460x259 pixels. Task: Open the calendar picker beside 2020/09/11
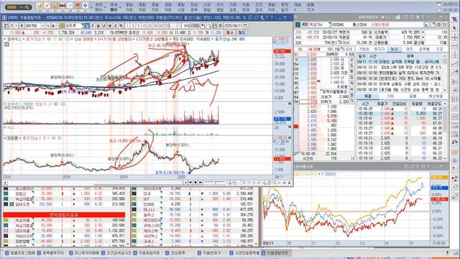(245, 26)
